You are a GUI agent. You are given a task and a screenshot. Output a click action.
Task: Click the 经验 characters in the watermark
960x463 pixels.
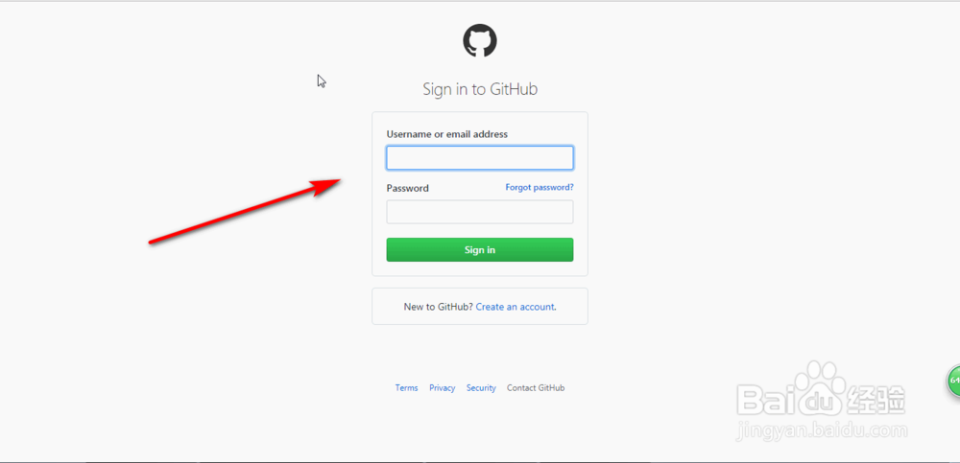pos(876,399)
